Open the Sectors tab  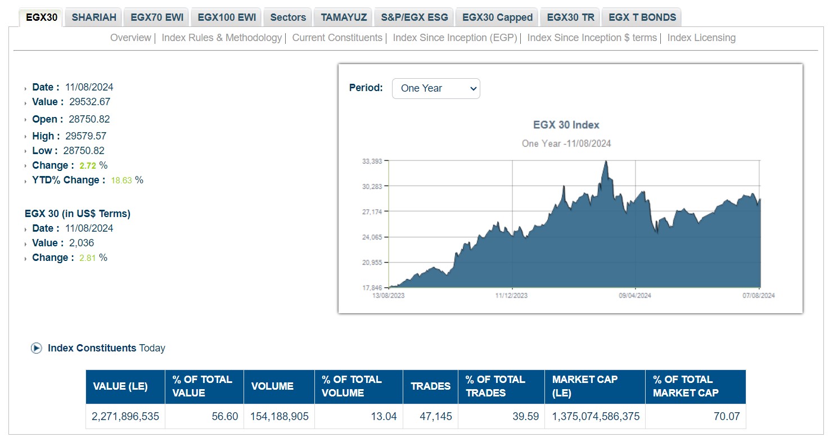pyautogui.click(x=288, y=17)
